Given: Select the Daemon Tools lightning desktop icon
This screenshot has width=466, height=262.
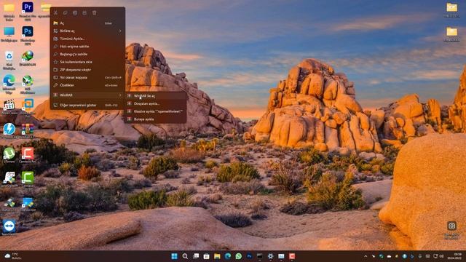Looking at the screenshot, I should coord(9,129).
